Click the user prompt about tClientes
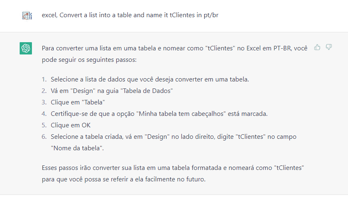Screen dimensions: 348x208 (130, 15)
